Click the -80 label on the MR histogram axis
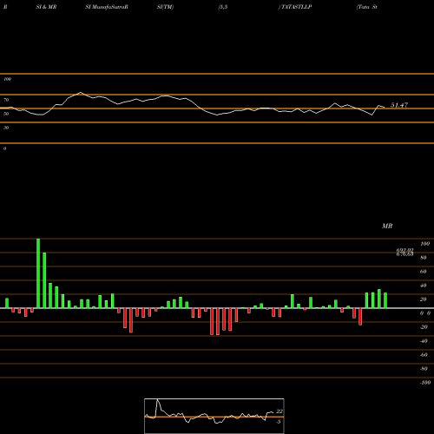 coord(424,369)
